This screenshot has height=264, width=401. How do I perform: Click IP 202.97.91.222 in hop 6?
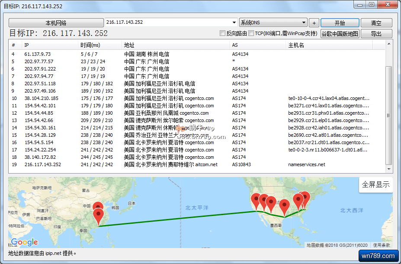tap(40, 69)
